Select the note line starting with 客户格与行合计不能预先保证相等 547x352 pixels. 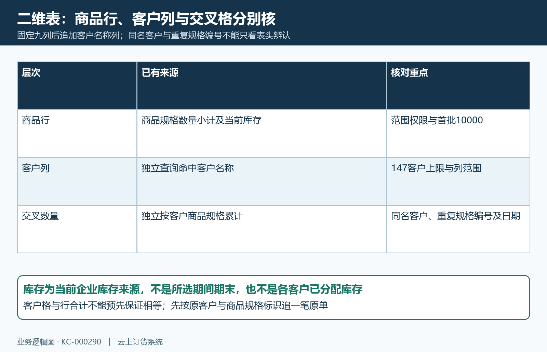click(x=176, y=305)
